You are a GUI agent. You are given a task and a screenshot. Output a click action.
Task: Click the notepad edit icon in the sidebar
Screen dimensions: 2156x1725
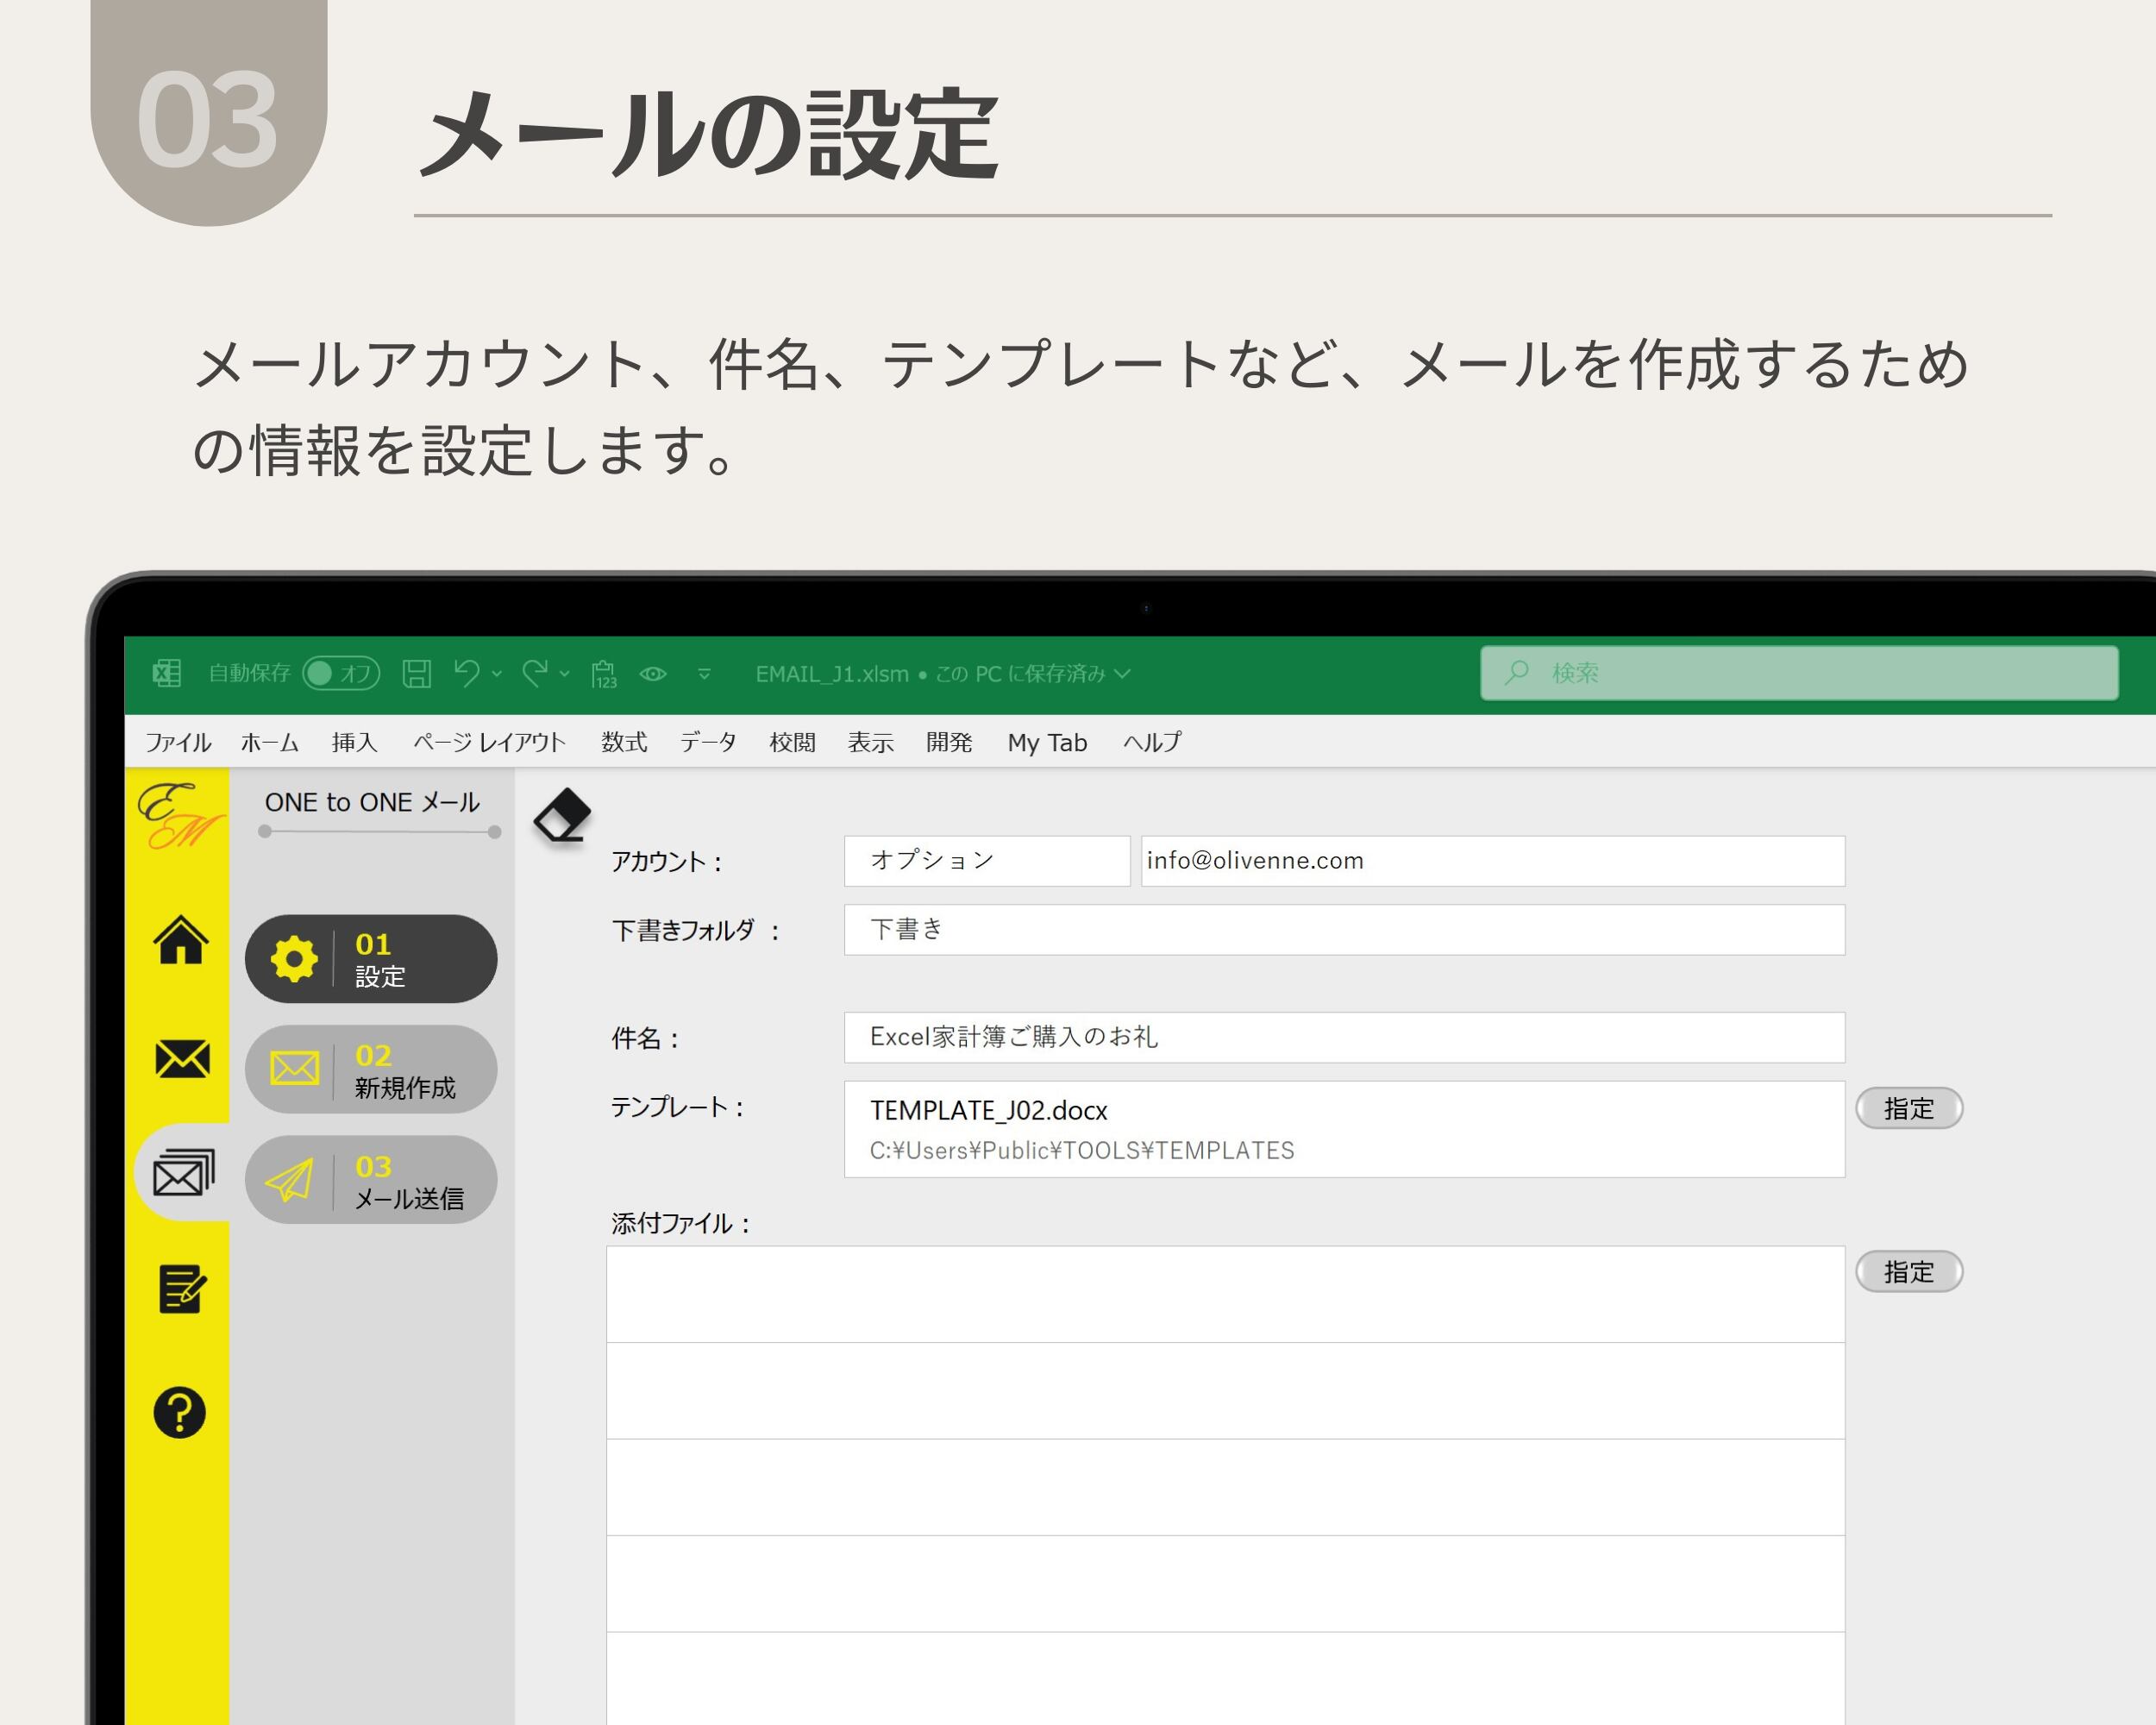(x=182, y=1289)
